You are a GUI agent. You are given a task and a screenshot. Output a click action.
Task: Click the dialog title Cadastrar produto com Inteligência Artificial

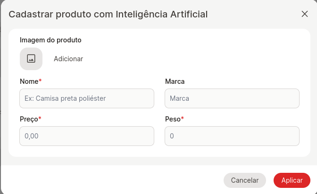[108, 14]
